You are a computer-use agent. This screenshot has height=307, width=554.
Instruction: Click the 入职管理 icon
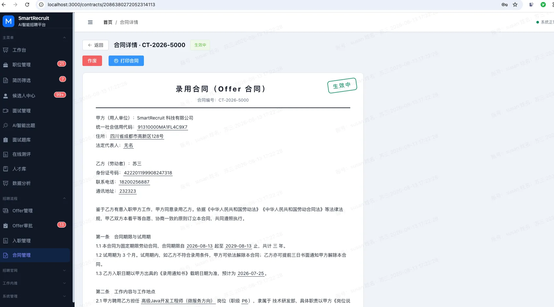pos(6,241)
